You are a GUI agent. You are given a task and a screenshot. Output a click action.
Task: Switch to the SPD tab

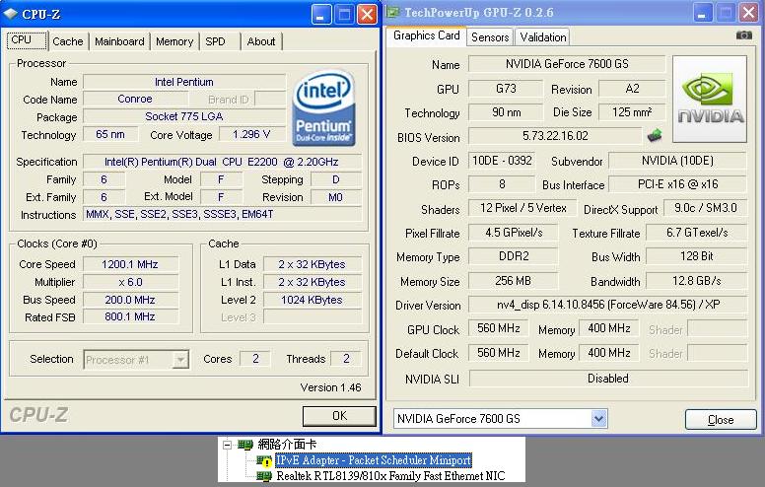[x=215, y=41]
